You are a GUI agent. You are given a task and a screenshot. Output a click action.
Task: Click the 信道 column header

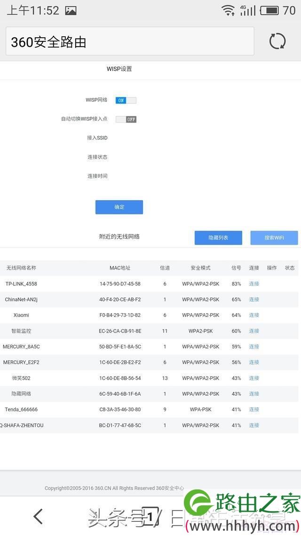(x=165, y=268)
